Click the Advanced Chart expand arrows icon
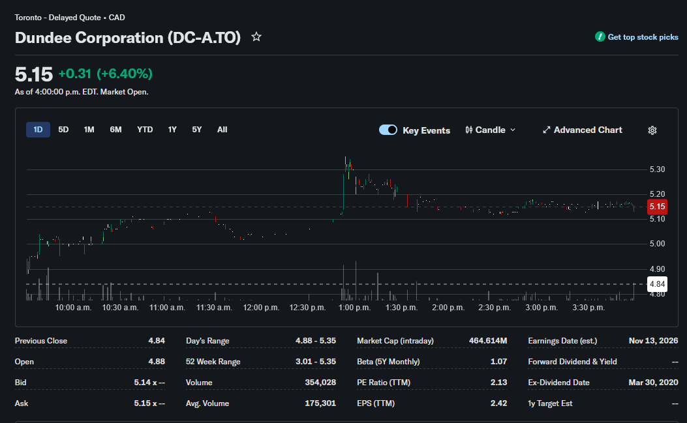 [x=546, y=130]
